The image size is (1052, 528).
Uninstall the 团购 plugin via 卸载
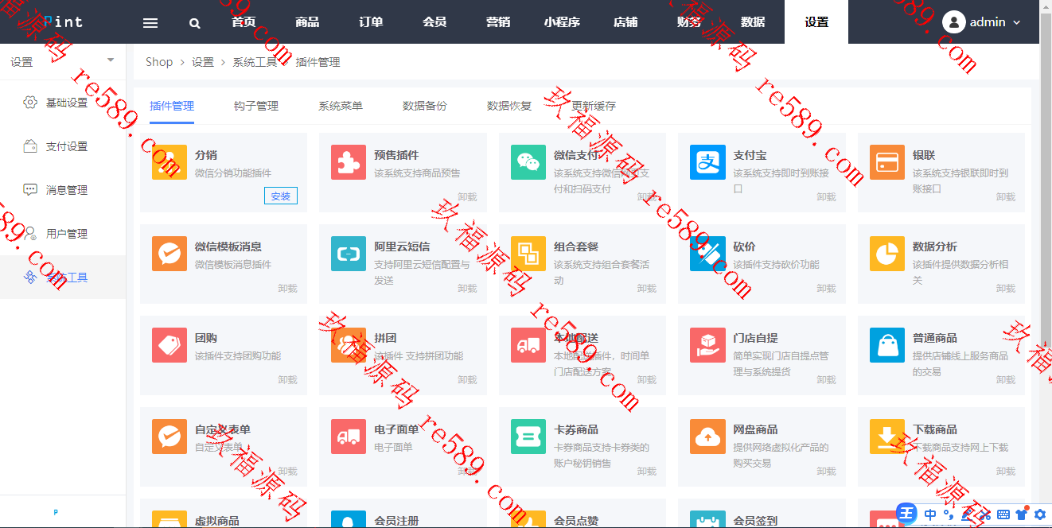(x=287, y=380)
